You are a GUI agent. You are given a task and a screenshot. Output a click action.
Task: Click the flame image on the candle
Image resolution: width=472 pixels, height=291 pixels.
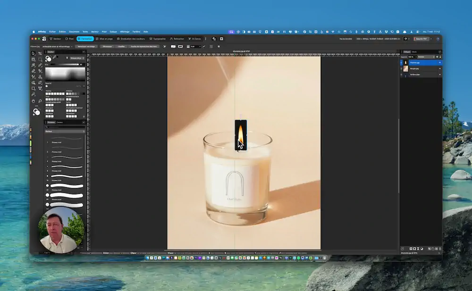coord(241,135)
